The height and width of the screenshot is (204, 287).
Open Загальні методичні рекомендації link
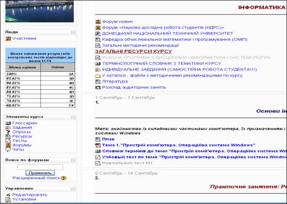pyautogui.click(x=140, y=45)
